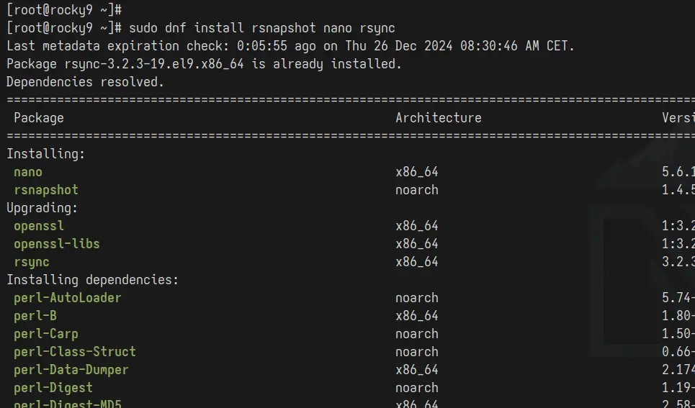Click the noarch value beside rsnapshot
Image resolution: width=695 pixels, height=408 pixels.
pos(417,190)
